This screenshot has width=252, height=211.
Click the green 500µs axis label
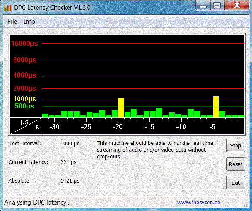(x=24, y=106)
